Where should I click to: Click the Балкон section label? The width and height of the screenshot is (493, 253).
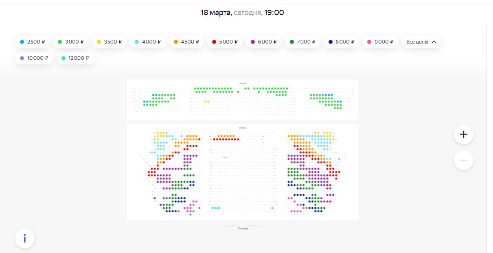tap(243, 83)
